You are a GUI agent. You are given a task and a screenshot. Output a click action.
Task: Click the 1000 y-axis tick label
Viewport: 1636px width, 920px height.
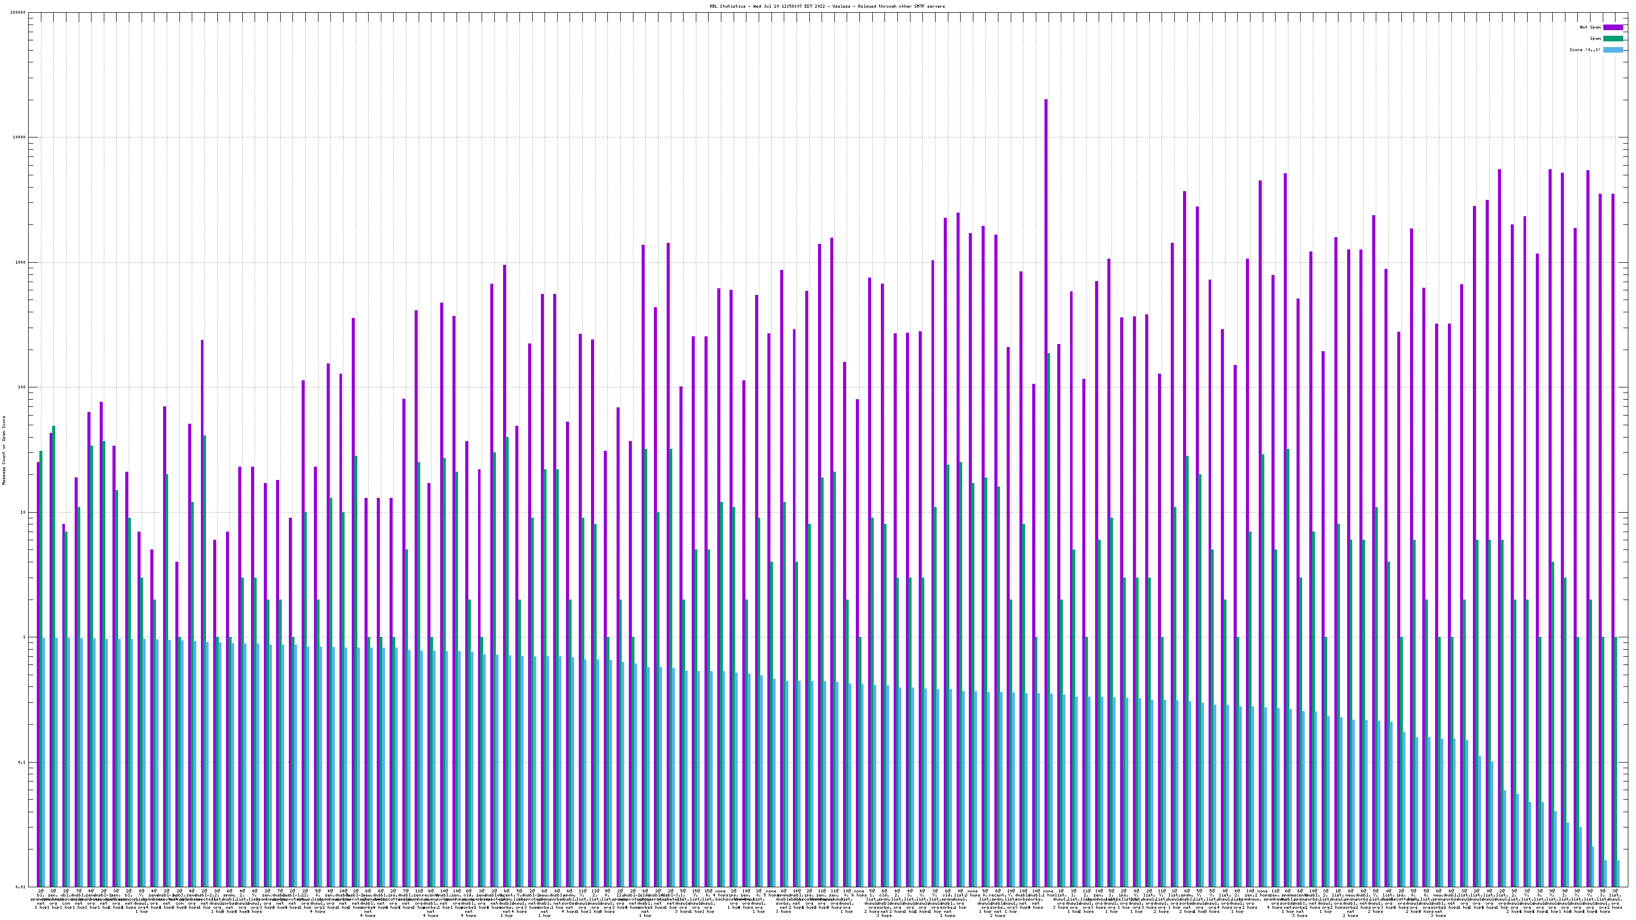pyautogui.click(x=21, y=263)
